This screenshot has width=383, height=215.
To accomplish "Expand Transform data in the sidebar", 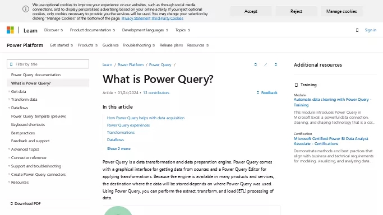I will pos(24,100).
